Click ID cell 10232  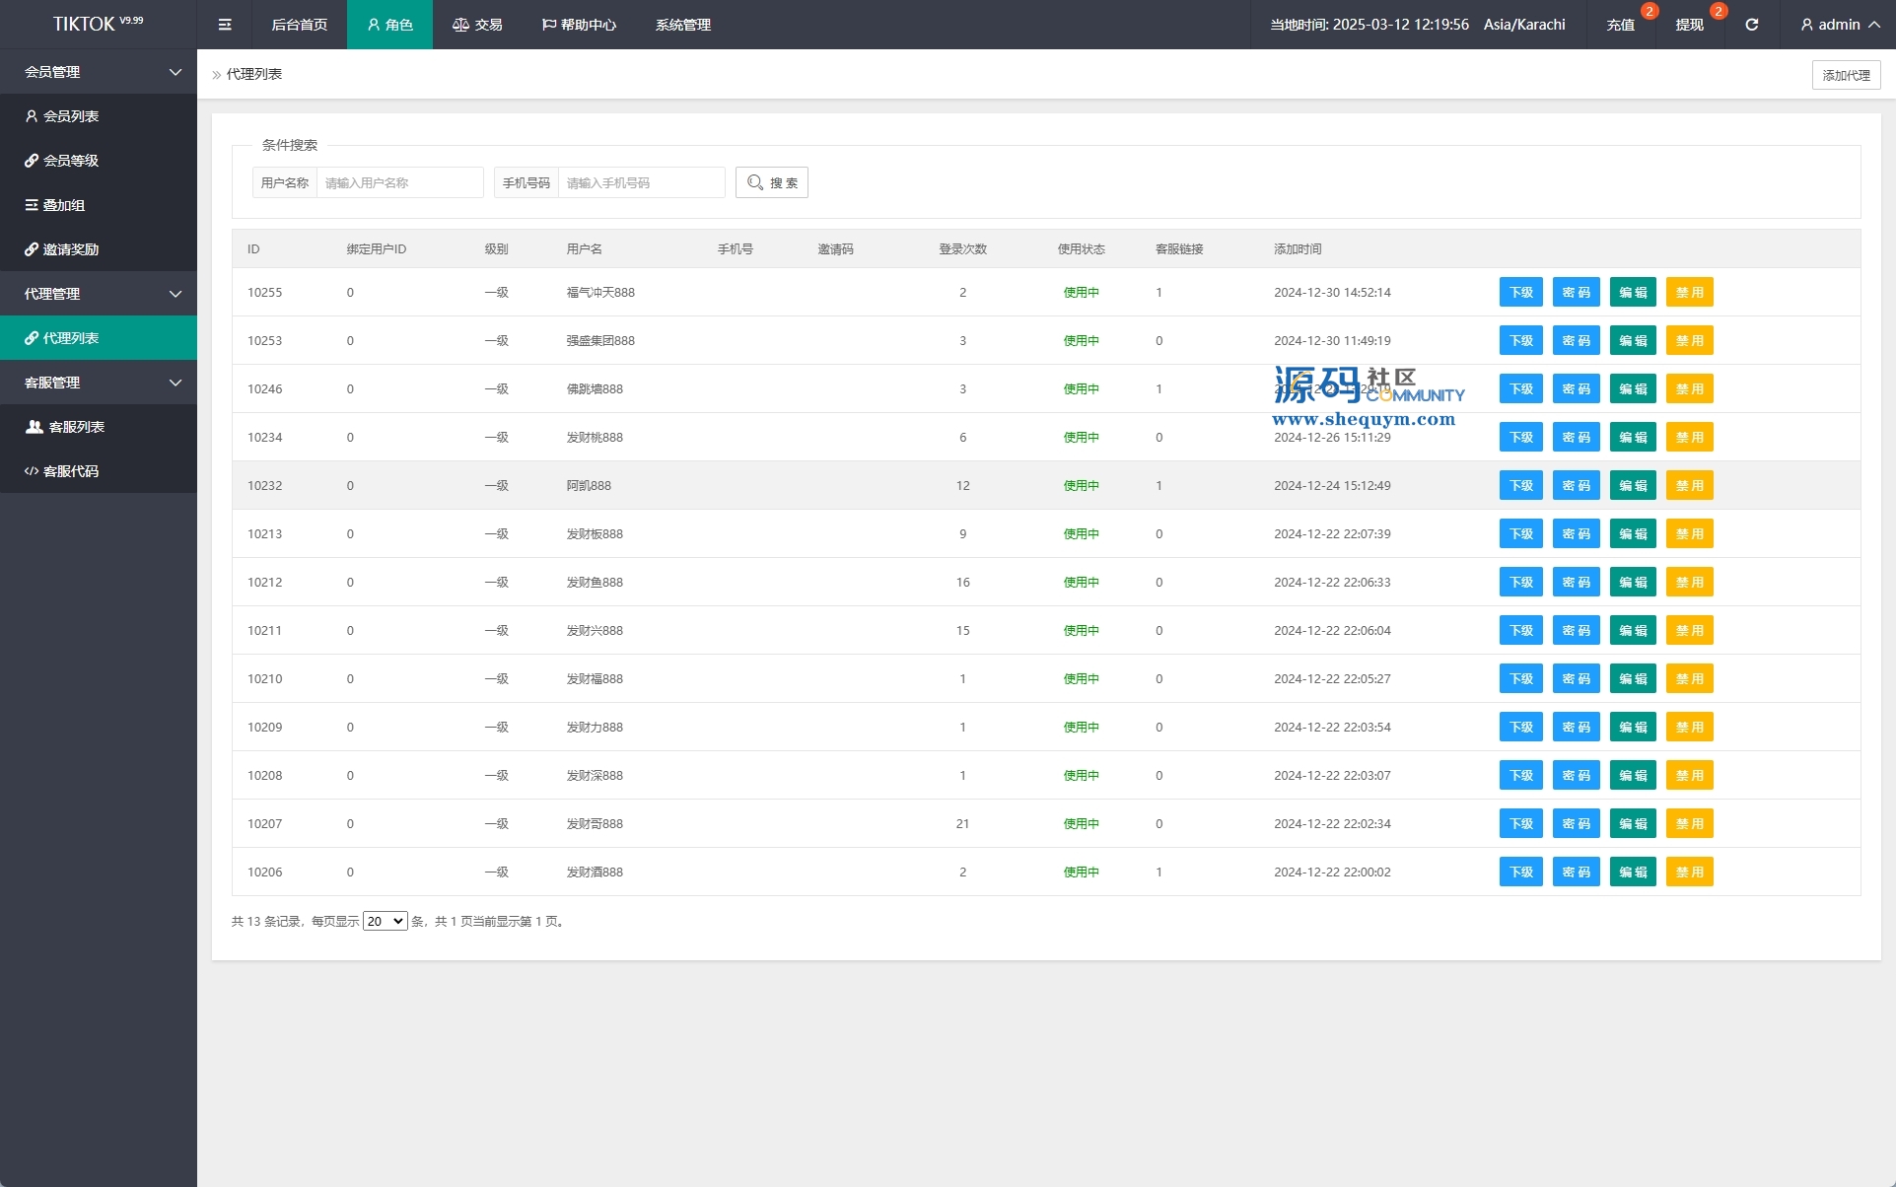pyautogui.click(x=264, y=485)
